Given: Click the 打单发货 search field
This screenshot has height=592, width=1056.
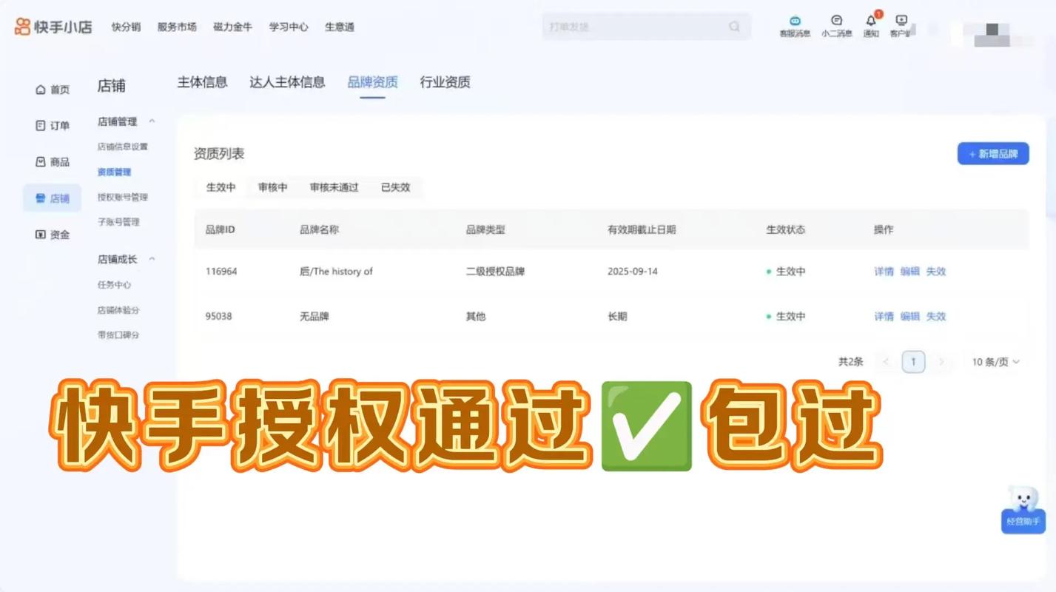Looking at the screenshot, I should click(644, 27).
